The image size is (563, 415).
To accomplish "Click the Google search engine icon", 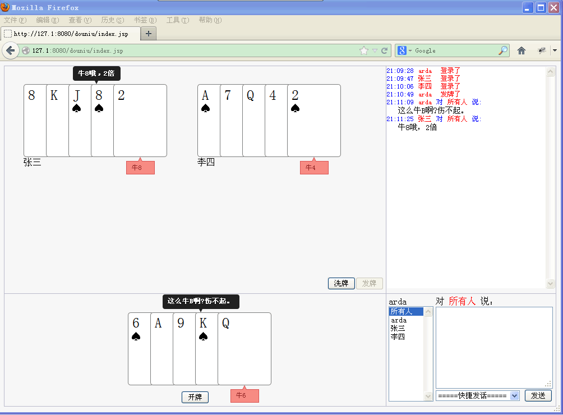I will (402, 50).
